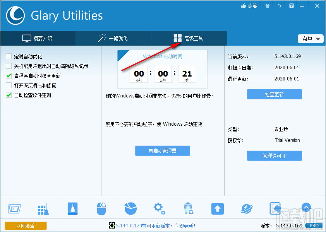Enable 打开深层清洁和修复 checkbox
Screen dimensions: 326x232
tap(8, 85)
